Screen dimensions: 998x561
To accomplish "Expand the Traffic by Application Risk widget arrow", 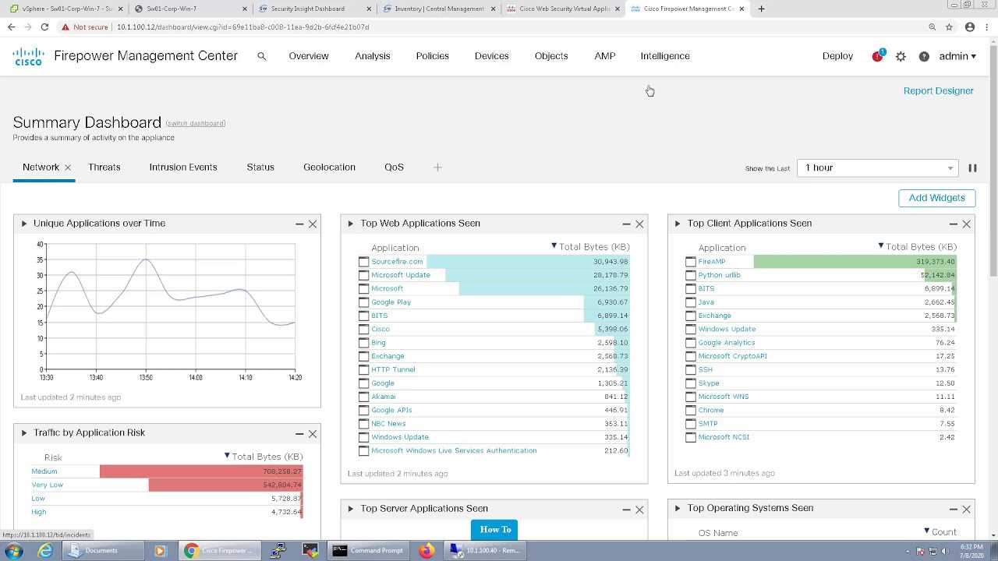I will (x=23, y=433).
